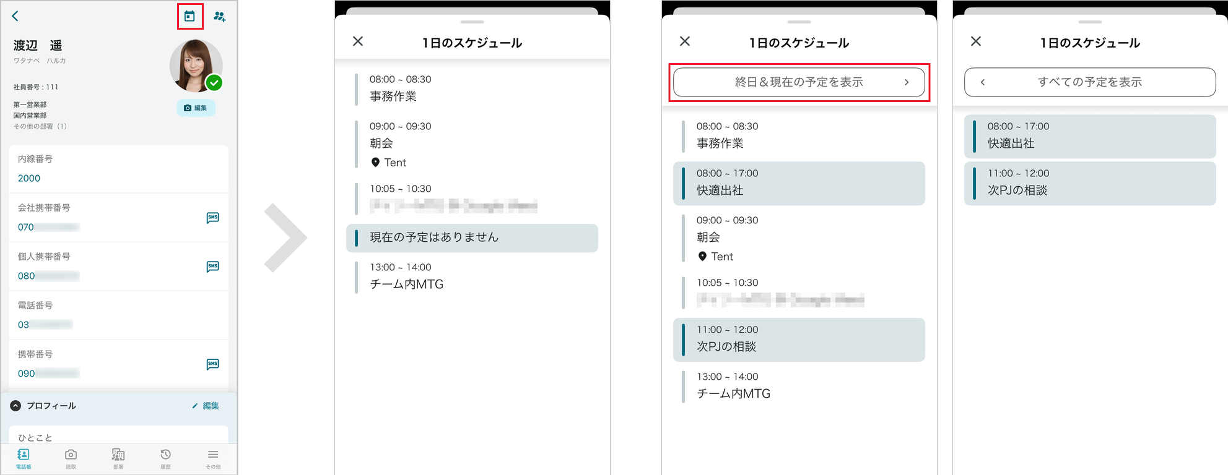
Task: Switch to the 読取 tab
Action: pyautogui.click(x=71, y=459)
